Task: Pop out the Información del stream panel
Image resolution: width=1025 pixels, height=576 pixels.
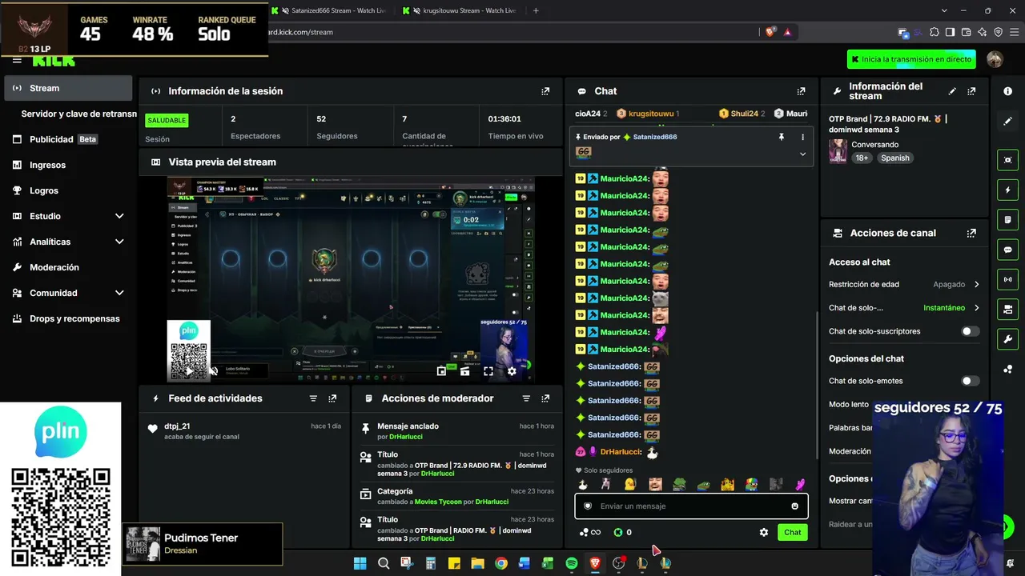Action: [x=971, y=91]
